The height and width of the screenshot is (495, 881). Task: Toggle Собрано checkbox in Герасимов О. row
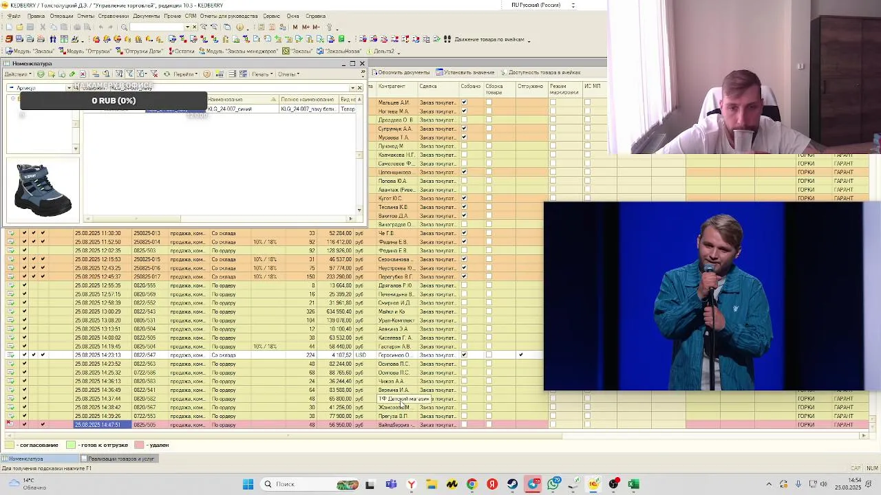464,355
